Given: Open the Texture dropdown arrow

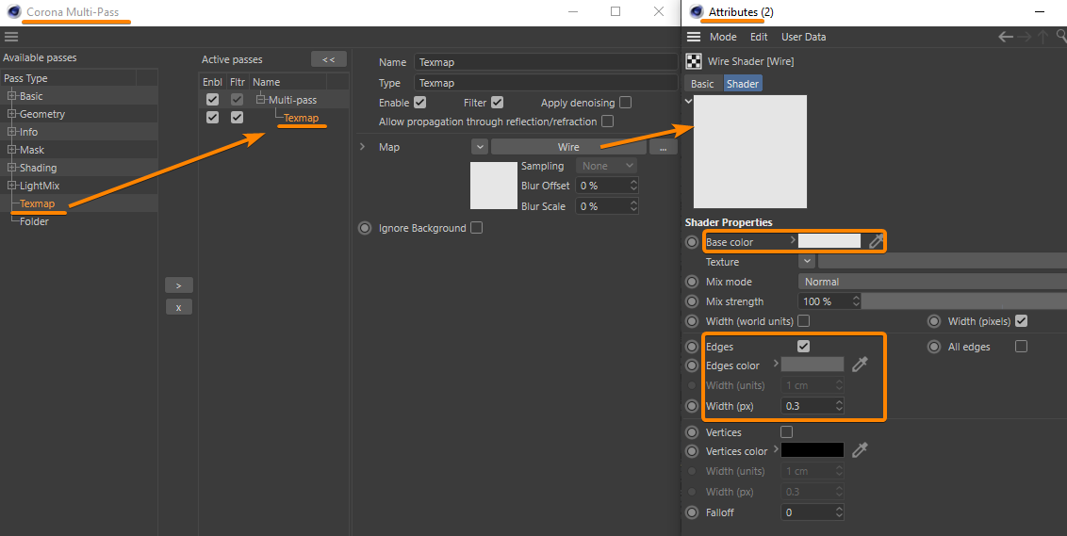Looking at the screenshot, I should 806,261.
